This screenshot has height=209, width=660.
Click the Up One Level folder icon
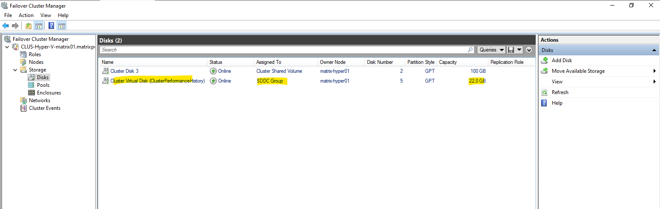click(x=29, y=26)
